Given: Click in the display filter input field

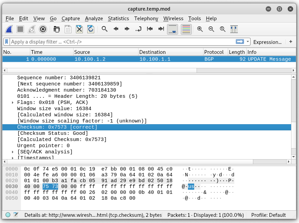Looking at the screenshot, I should (120, 42).
